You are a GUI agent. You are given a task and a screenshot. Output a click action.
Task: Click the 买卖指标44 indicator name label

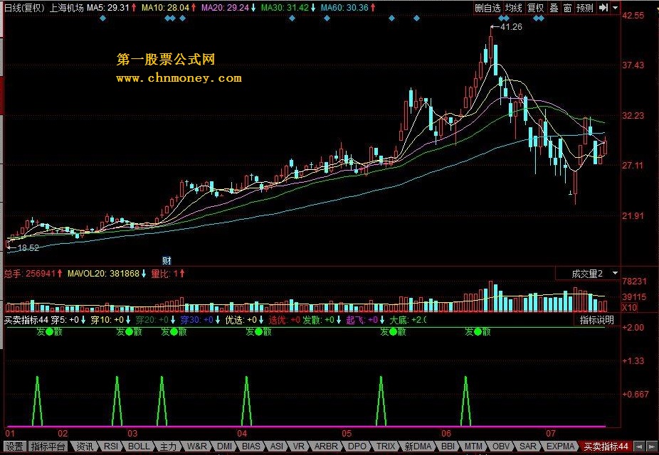26,320
